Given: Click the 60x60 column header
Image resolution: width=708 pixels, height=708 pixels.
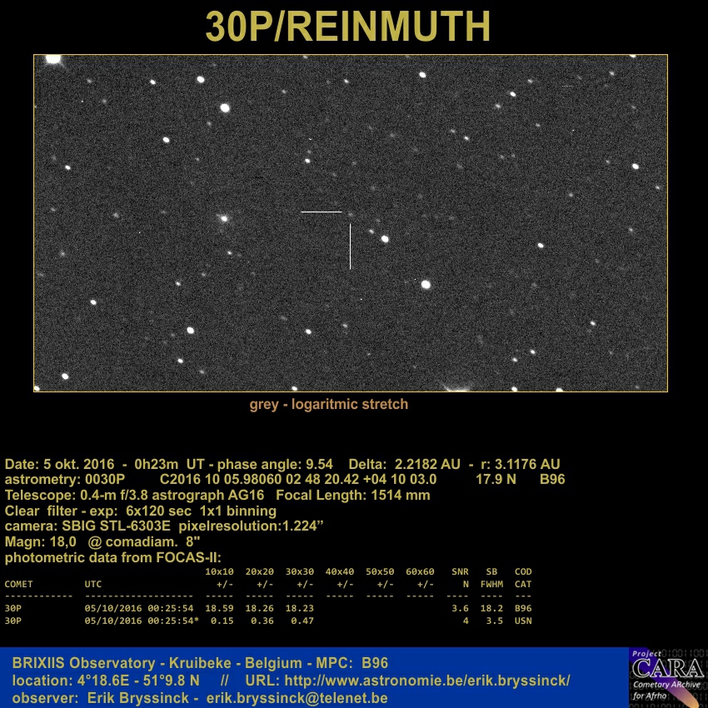Looking at the screenshot, I should click(x=420, y=571).
